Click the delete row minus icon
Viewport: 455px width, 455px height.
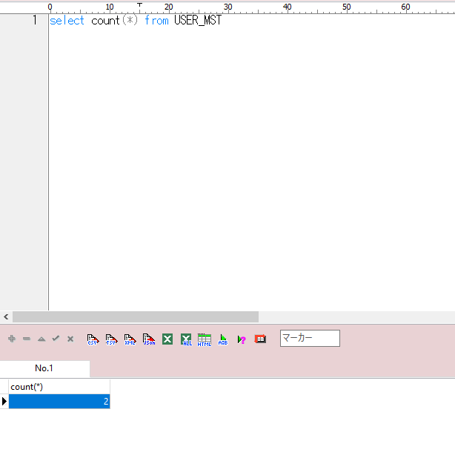(27, 339)
